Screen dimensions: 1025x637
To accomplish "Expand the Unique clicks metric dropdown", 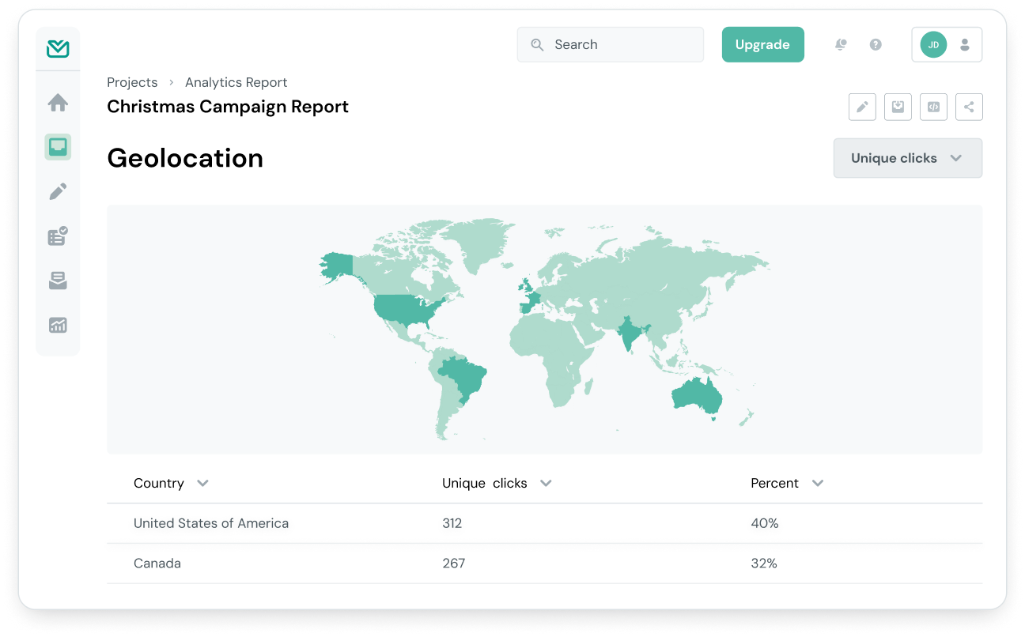I will pyautogui.click(x=907, y=158).
